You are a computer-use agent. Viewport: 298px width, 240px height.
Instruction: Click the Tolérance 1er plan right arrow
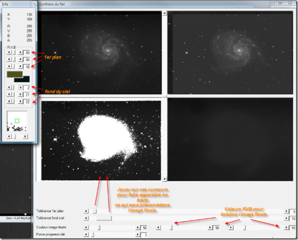(286, 212)
